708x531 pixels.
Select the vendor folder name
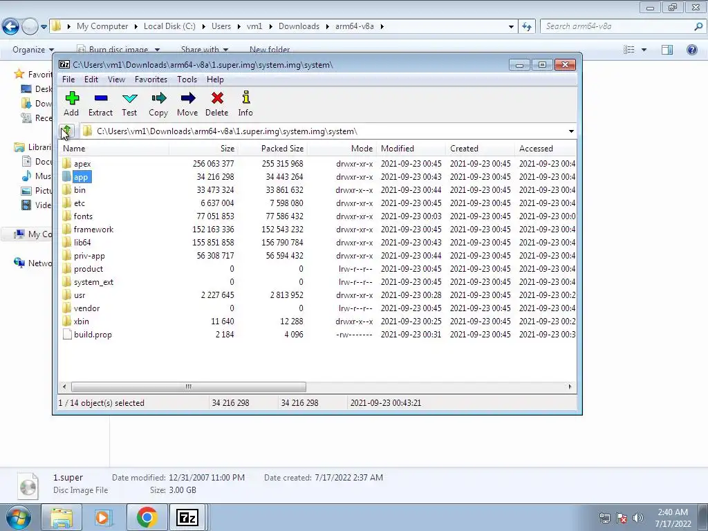86,308
